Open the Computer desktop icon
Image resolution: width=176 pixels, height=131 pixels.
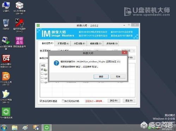pos(6,7)
